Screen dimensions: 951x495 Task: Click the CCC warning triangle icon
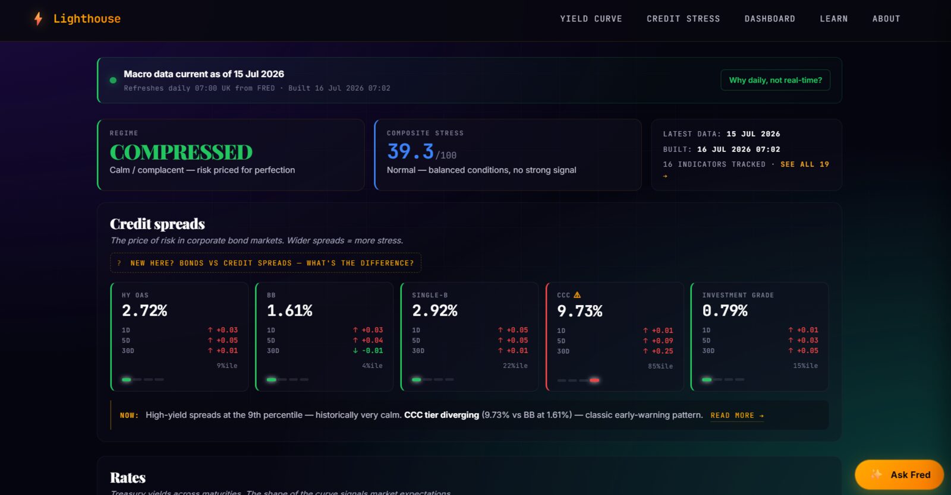[x=577, y=295]
